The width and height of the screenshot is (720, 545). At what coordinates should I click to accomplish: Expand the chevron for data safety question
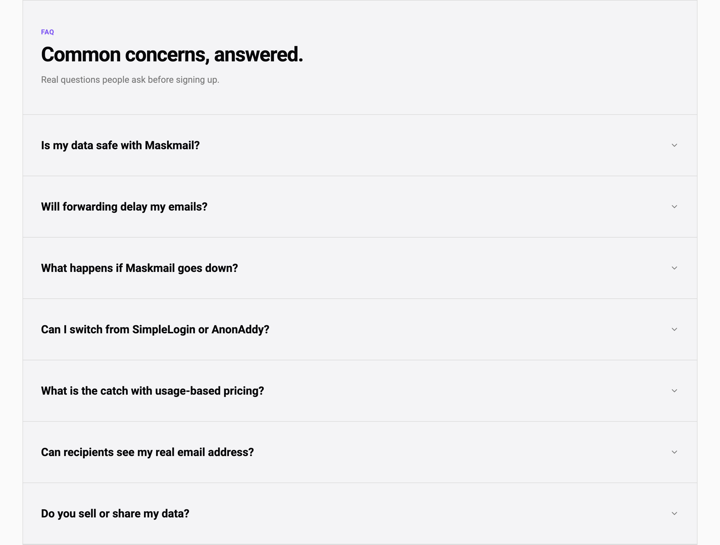674,145
